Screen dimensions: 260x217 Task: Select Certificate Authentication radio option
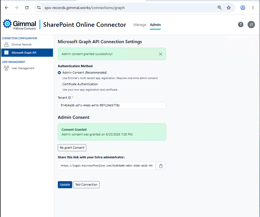click(59, 84)
